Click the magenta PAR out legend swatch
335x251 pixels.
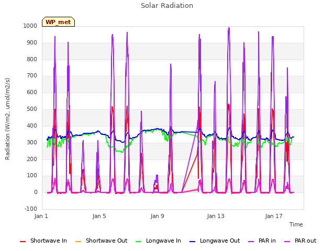(x=287, y=242)
